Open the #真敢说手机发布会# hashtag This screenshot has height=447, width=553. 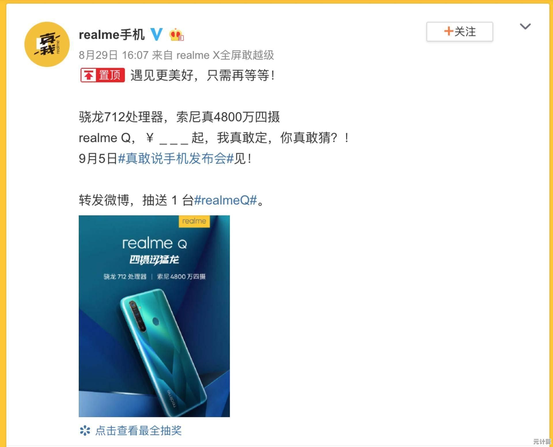[176, 158]
